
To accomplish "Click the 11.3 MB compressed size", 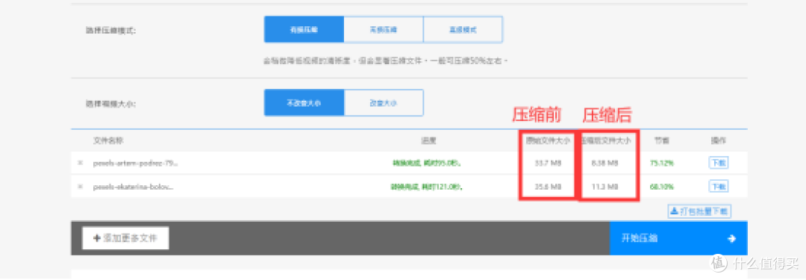I will pos(605,187).
